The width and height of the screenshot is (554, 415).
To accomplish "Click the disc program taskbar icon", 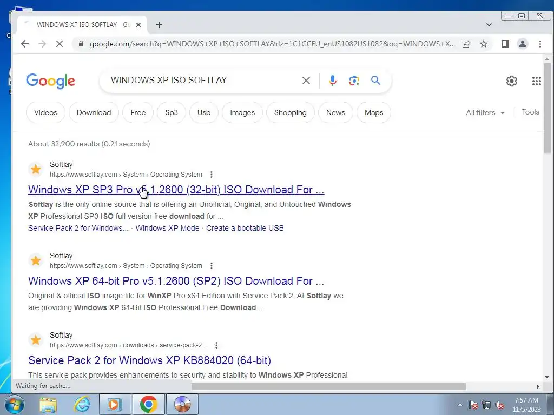I will pos(182,404).
